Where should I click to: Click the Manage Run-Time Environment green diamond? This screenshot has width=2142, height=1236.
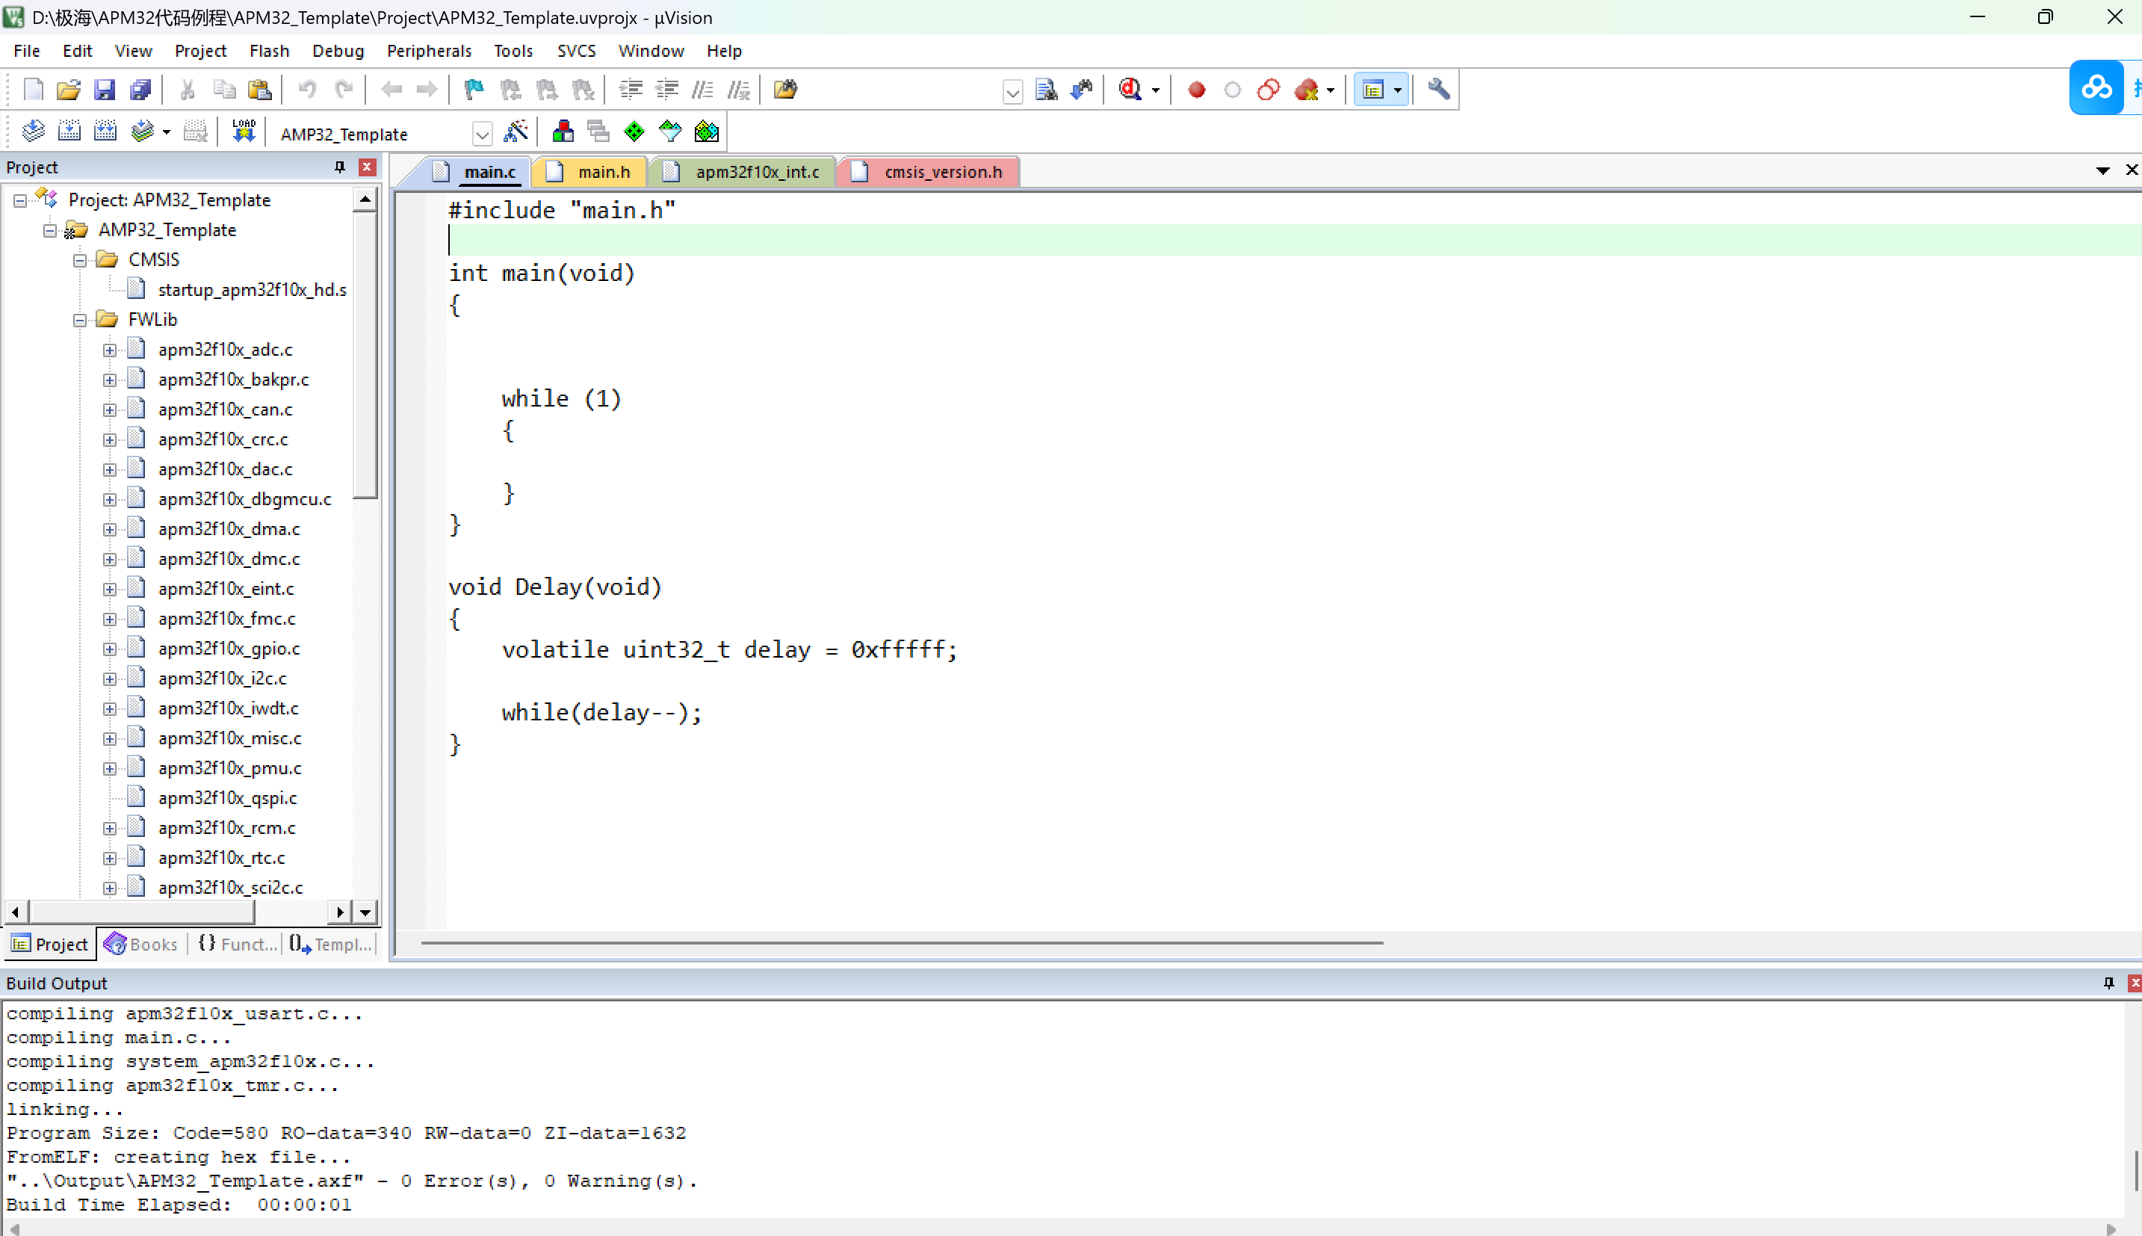tap(634, 132)
